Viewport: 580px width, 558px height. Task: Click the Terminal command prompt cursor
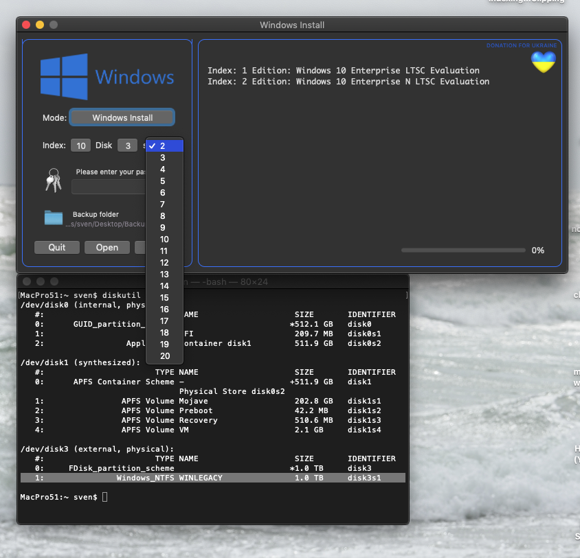tap(105, 497)
